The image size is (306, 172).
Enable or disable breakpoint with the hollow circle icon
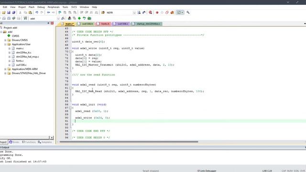tap(162, 12)
